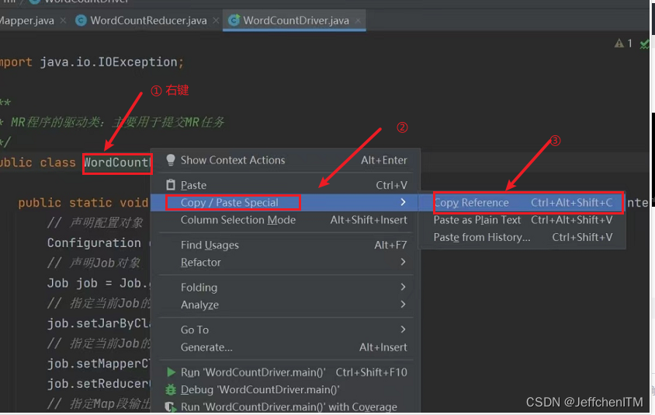The height and width of the screenshot is (415, 655).
Task: Choose Generate... from the menu
Action: tap(286, 347)
